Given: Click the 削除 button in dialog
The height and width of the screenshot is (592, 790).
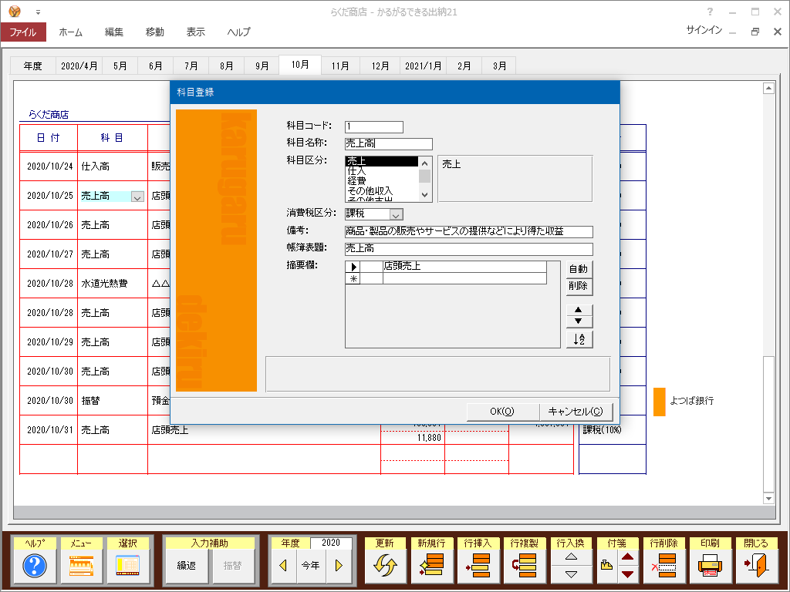Looking at the screenshot, I should [x=579, y=286].
